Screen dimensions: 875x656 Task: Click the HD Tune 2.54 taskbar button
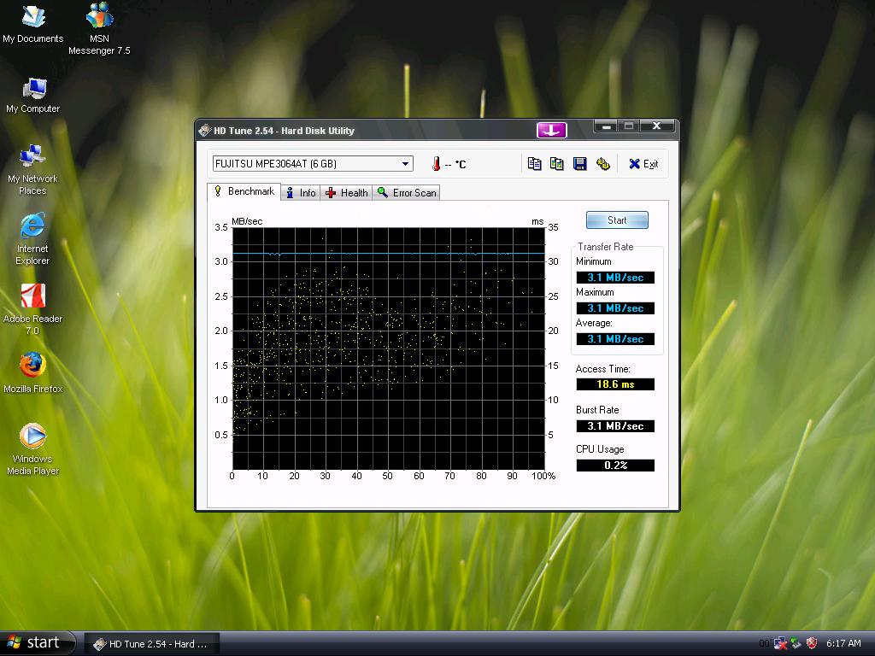tap(151, 644)
